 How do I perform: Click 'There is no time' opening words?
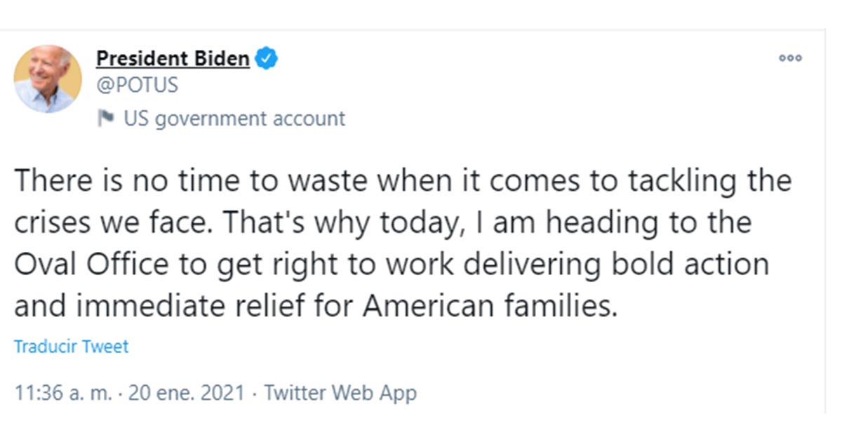(109, 181)
